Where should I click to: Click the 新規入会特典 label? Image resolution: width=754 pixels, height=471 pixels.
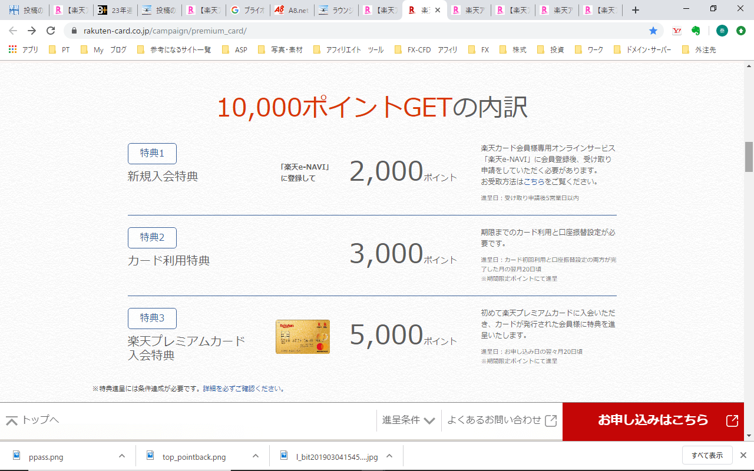[163, 176]
